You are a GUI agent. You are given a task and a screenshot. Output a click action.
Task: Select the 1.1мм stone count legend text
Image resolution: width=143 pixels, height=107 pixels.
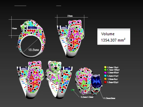point(113,70)
